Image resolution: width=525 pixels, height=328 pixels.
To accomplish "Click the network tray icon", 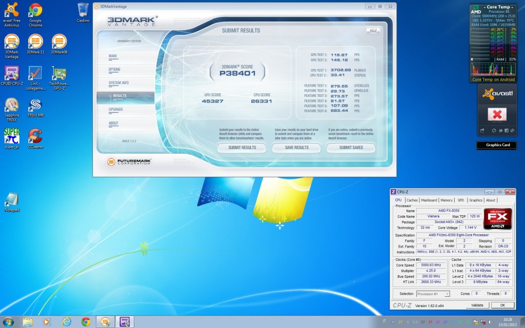I will click(483, 322).
